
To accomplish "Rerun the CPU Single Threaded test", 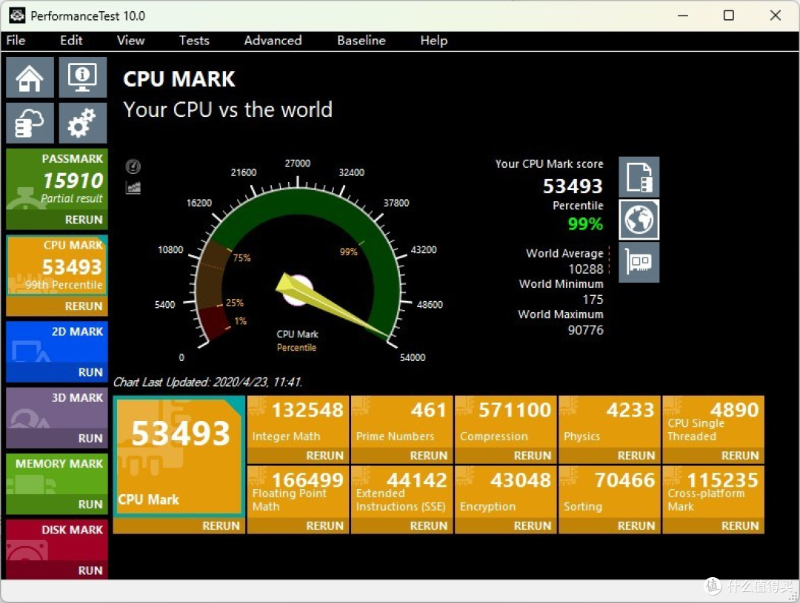I will 740,455.
